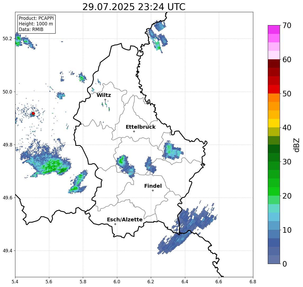This screenshot has height=287, width=303.
Task: Click the colorbar tick label 60
Action: tap(287, 60)
